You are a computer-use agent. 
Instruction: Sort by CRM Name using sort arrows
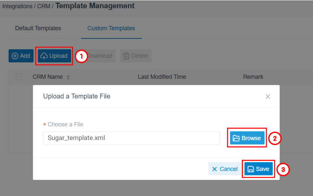[68, 77]
